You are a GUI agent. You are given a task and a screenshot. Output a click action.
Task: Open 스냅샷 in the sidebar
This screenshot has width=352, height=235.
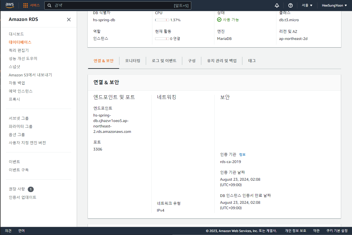(x=14, y=67)
